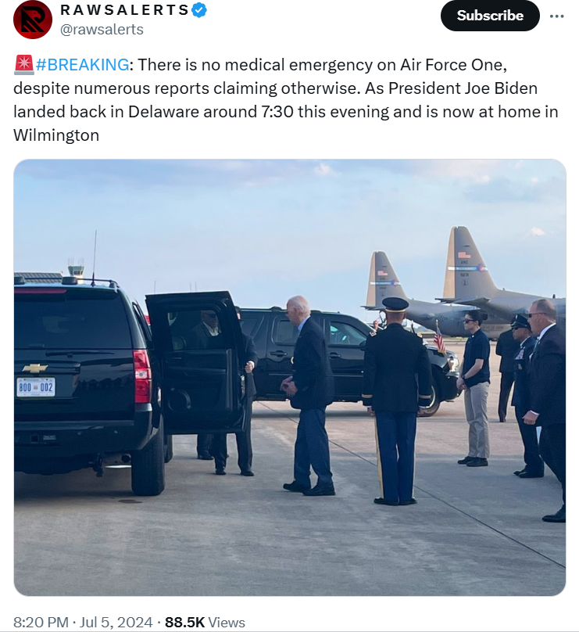Click the word Wilmington in tweet text
Image resolution: width=579 pixels, height=632 pixels.
point(56,135)
